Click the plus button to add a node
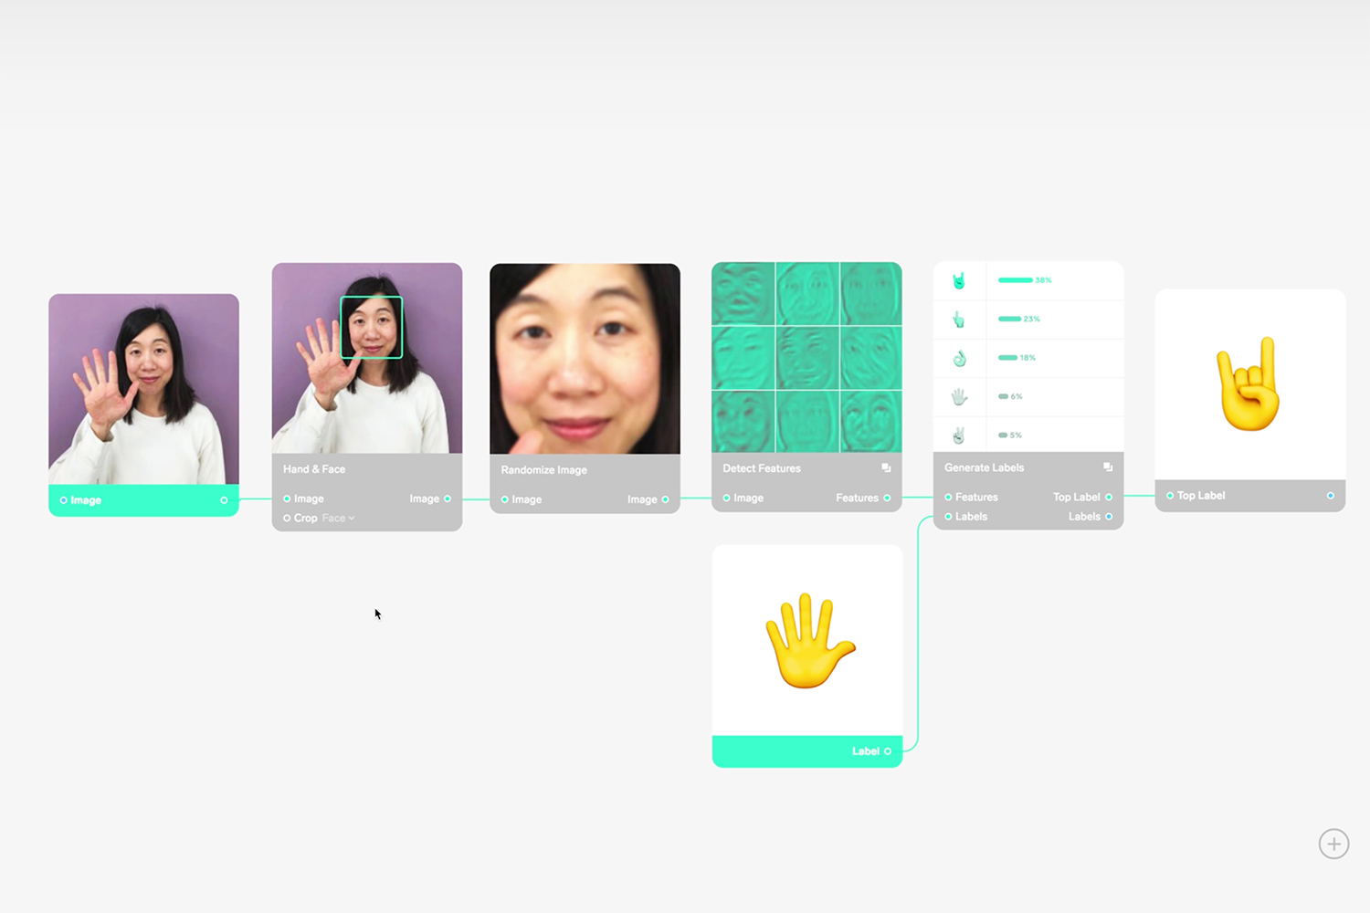1370x913 pixels. 1333,845
